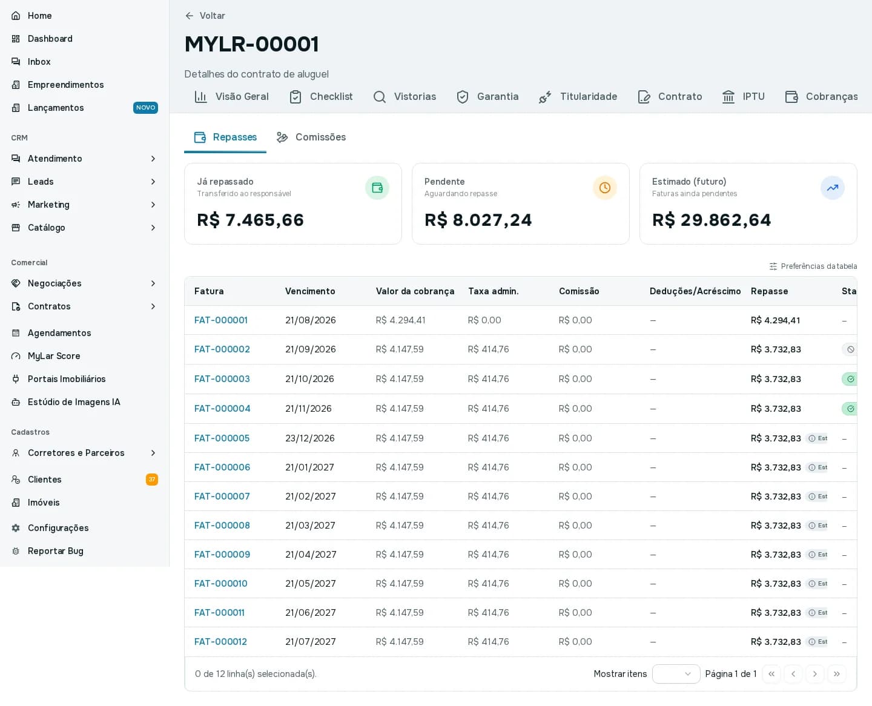Switch to the Comissões tab
The image size is (872, 706).
point(311,137)
